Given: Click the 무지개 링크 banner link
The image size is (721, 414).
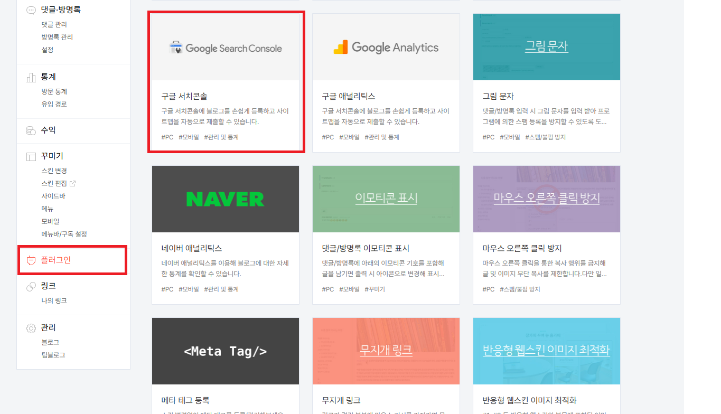Looking at the screenshot, I should click(x=386, y=350).
